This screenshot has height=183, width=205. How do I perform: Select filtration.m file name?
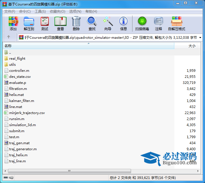(x=18, y=88)
